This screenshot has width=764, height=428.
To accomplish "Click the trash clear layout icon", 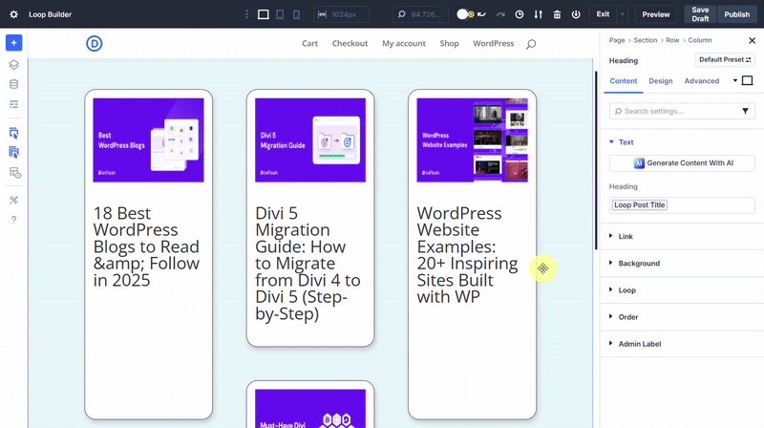I will tap(557, 14).
